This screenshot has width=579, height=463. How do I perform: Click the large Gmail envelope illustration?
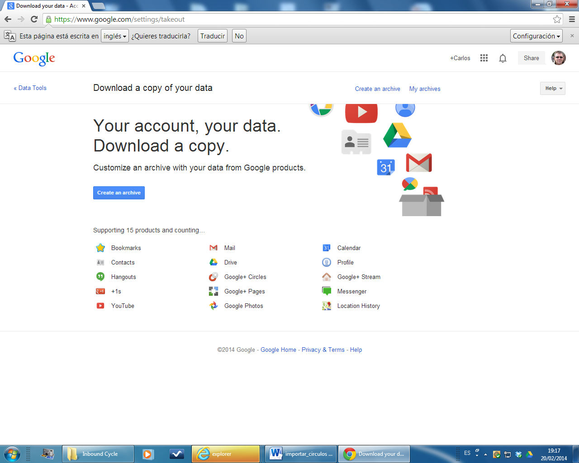click(419, 163)
